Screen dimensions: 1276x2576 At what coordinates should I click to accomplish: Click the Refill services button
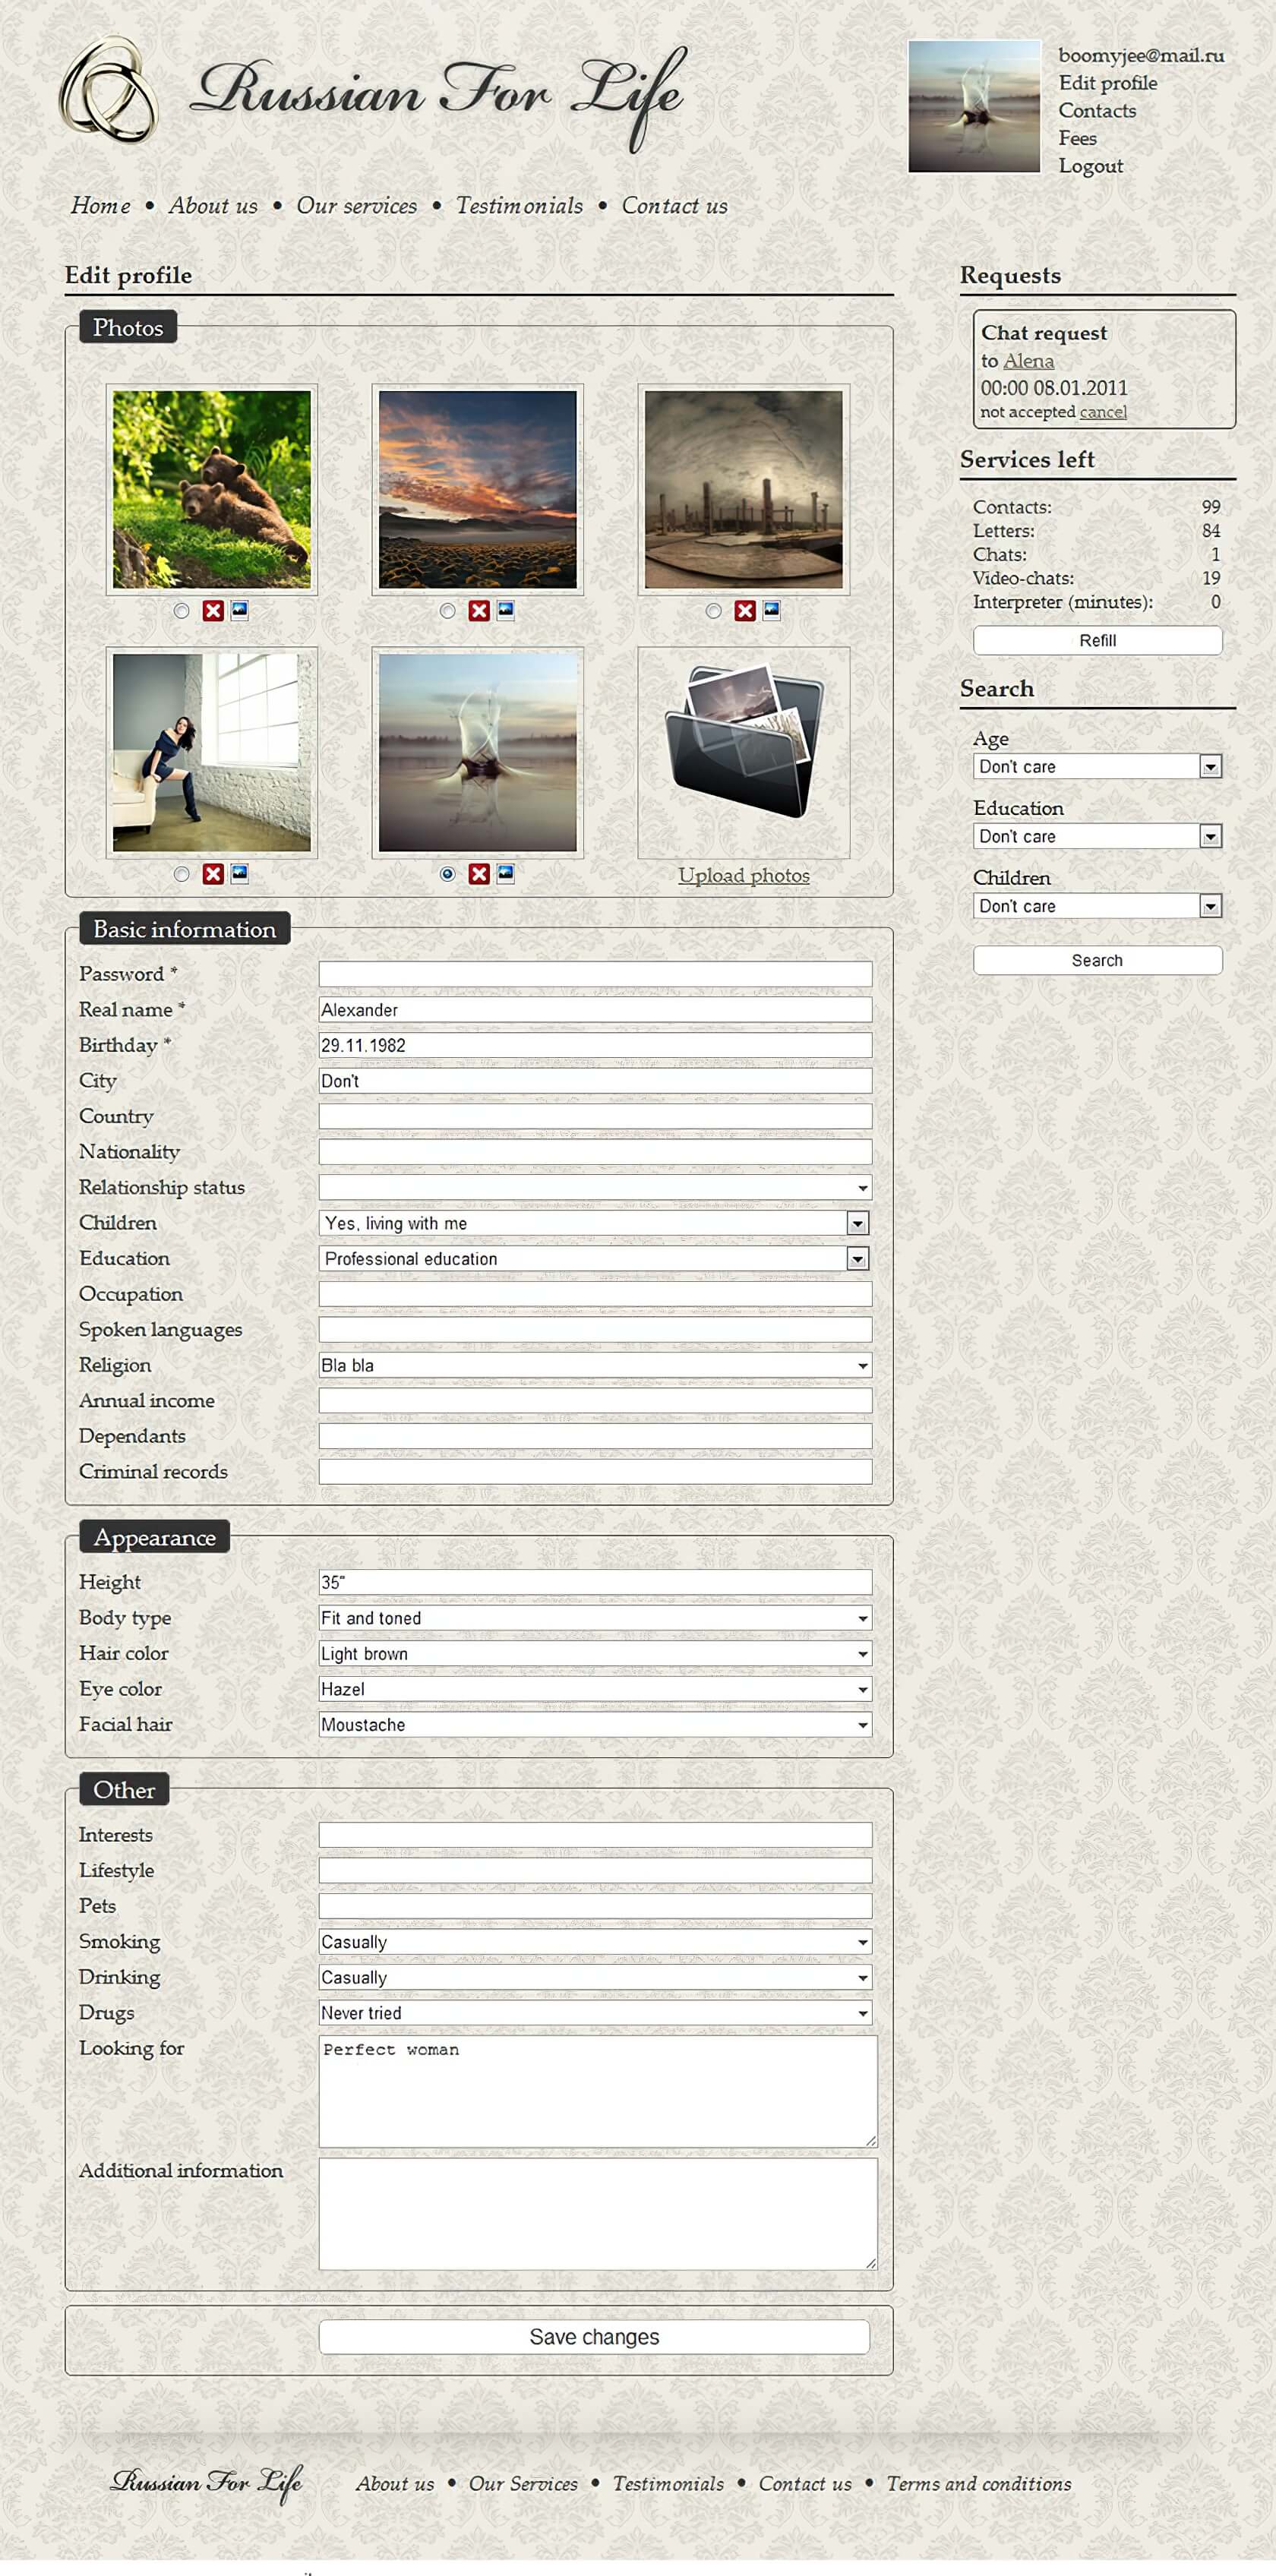[1097, 641]
